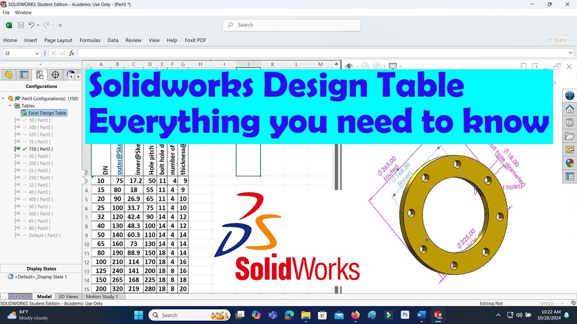Screen dimensions: 577x324
Task: Select the Default [ Part3 ] configuration
Action: coord(44,235)
